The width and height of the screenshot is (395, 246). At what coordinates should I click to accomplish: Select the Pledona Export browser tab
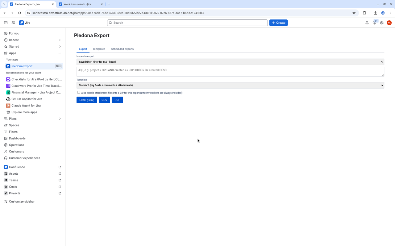click(x=31, y=4)
